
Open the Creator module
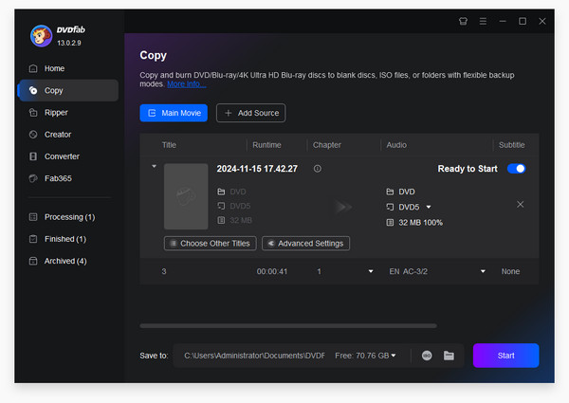(x=68, y=135)
